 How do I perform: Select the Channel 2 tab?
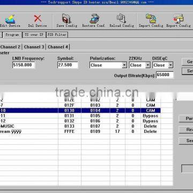pos(10,47)
